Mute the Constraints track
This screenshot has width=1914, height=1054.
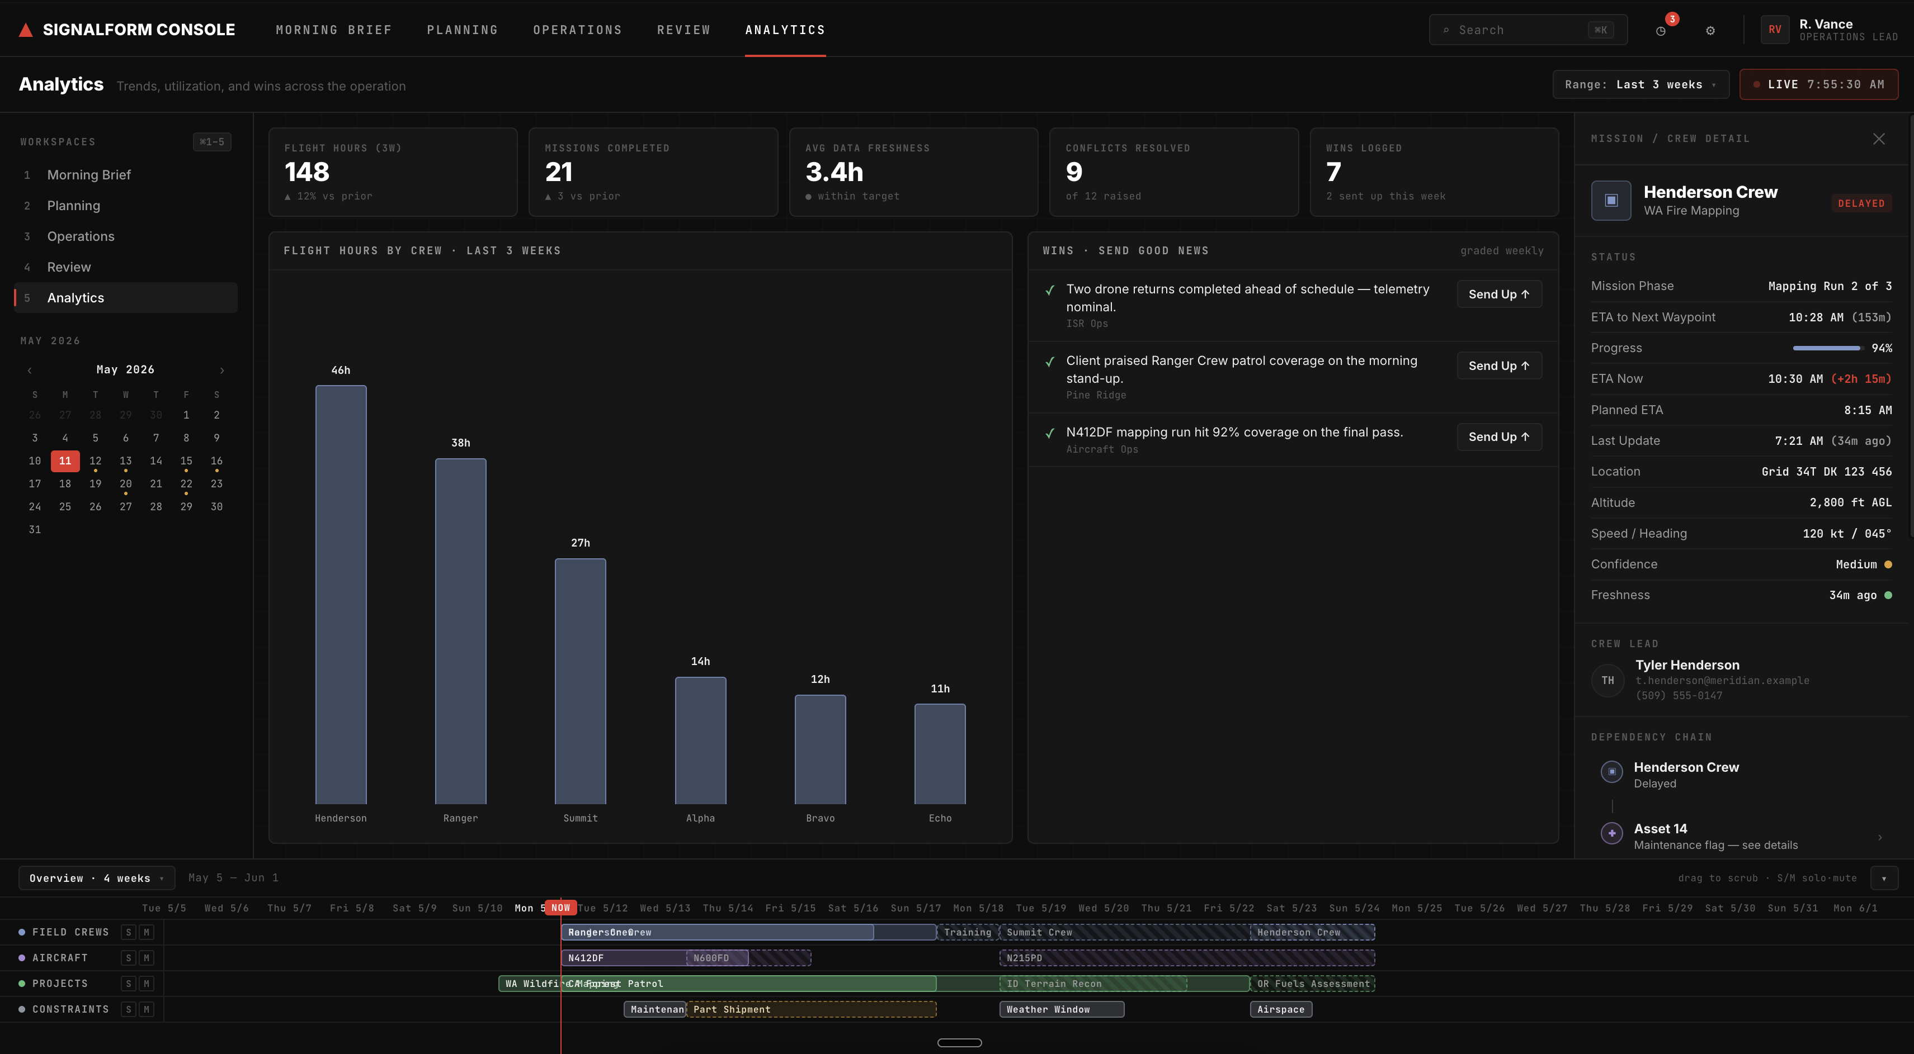point(147,1009)
